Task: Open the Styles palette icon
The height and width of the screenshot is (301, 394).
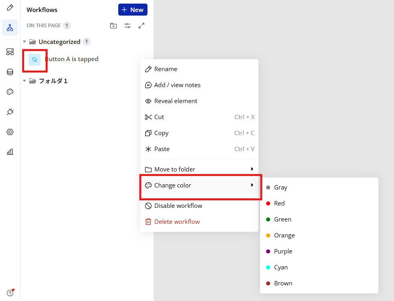Action: (x=10, y=92)
